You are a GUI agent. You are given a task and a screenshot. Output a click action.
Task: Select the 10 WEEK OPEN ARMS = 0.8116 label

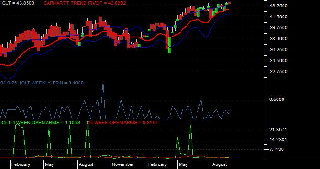[123, 123]
